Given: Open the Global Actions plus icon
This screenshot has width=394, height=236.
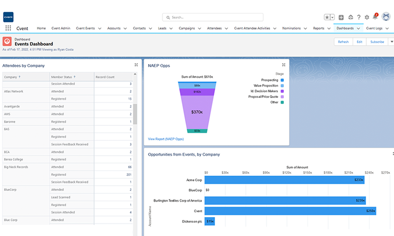Looking at the screenshot, I should pos(341,17).
